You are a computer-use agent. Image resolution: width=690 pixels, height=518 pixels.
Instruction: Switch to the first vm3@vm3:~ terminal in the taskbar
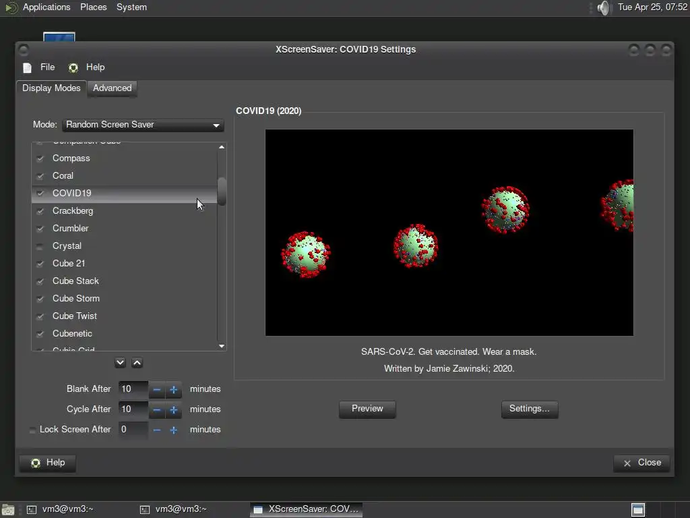click(x=60, y=510)
